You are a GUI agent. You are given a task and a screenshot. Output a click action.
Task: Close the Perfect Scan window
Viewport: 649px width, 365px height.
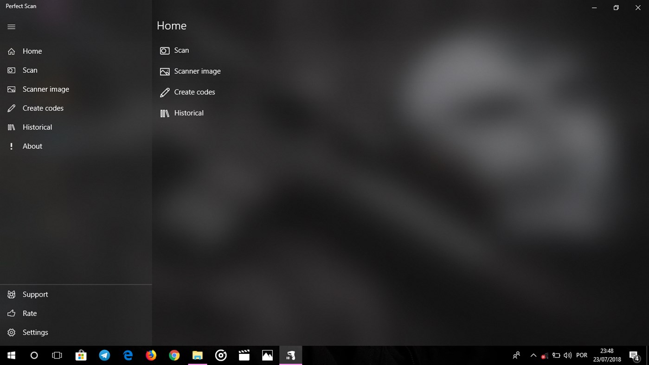click(x=638, y=7)
